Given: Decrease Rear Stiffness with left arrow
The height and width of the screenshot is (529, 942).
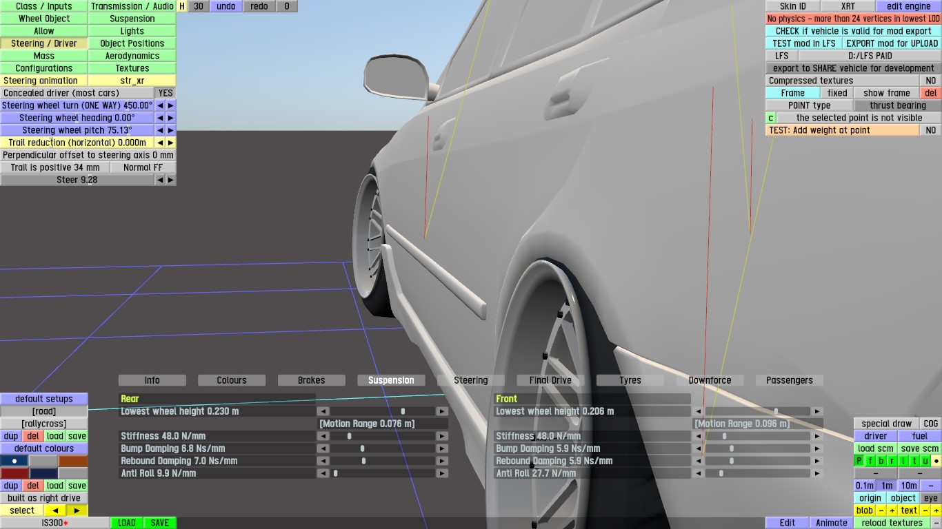Looking at the screenshot, I should point(323,436).
